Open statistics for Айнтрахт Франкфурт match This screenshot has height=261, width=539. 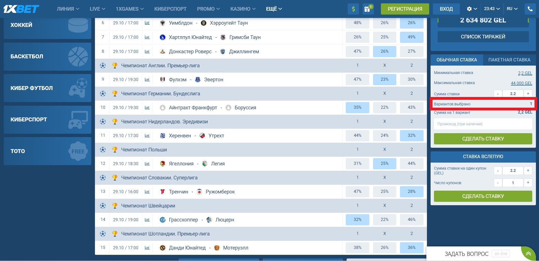(x=147, y=108)
